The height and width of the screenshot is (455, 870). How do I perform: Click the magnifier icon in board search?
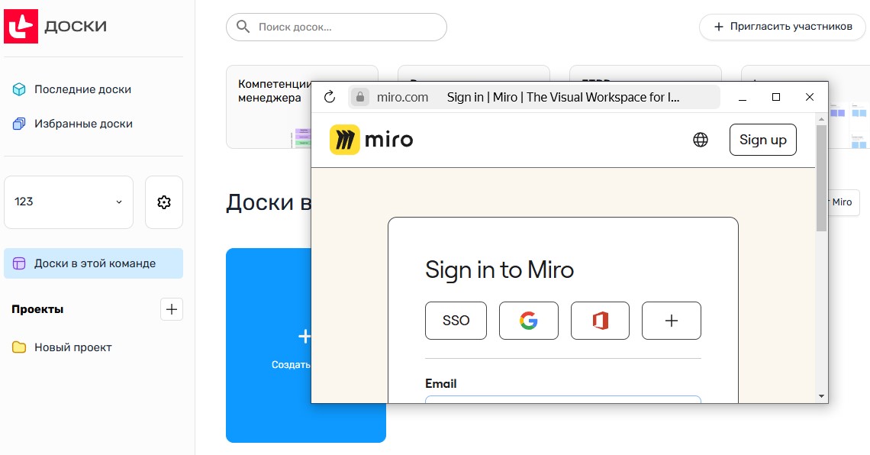(243, 26)
